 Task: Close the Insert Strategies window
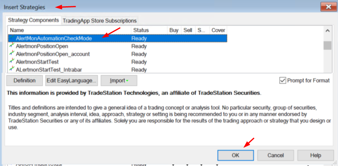coord(329,7)
